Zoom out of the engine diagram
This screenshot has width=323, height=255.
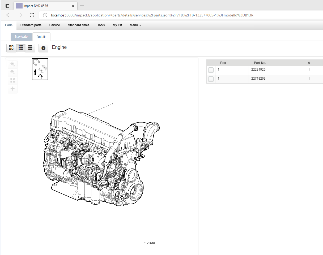tap(12, 72)
